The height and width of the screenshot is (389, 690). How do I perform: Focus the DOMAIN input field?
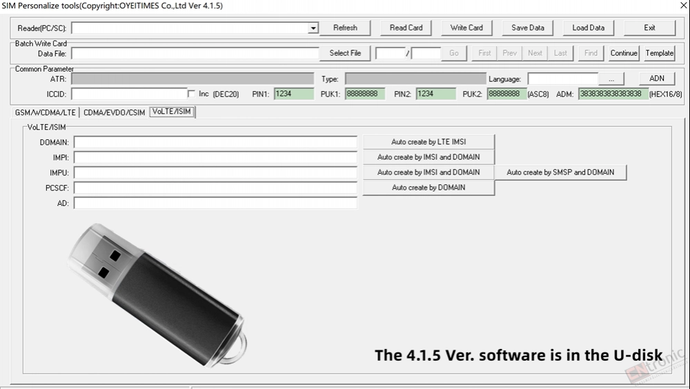point(215,143)
